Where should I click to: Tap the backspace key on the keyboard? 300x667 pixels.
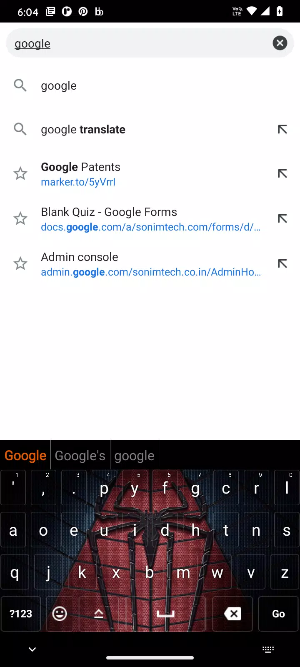click(x=233, y=614)
